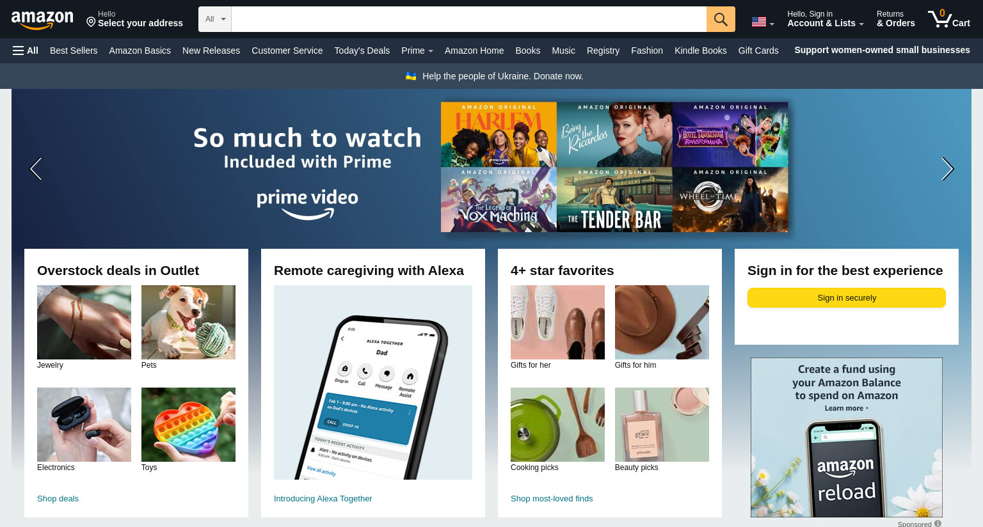Image resolution: width=983 pixels, height=527 pixels.
Task: Open Amazon Basics page
Action: click(140, 51)
